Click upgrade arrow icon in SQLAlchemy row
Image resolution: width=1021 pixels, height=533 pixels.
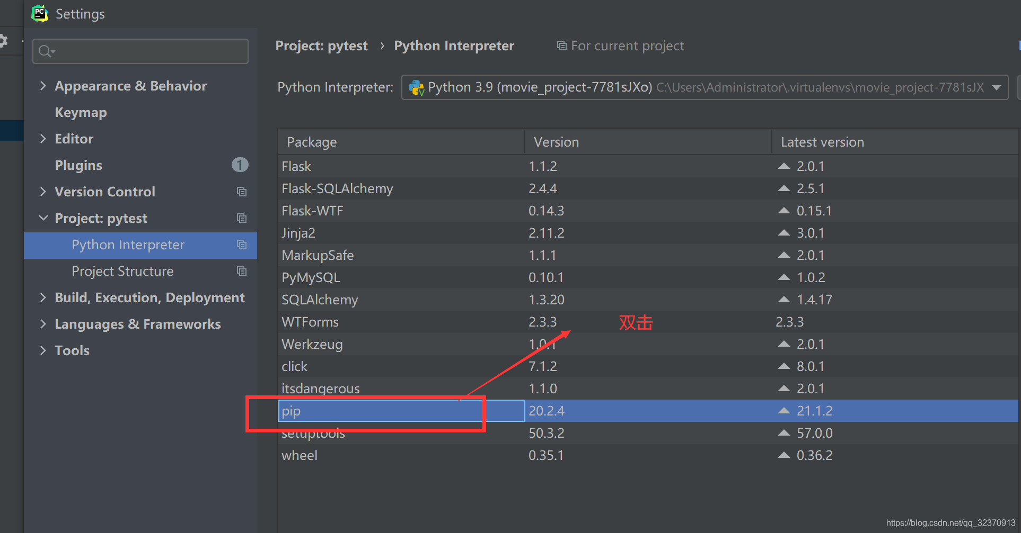click(784, 300)
